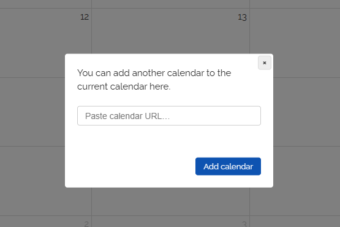Click the dimmed cell right of Add calendar button
This screenshot has height=227, width=340.
click(x=306, y=181)
